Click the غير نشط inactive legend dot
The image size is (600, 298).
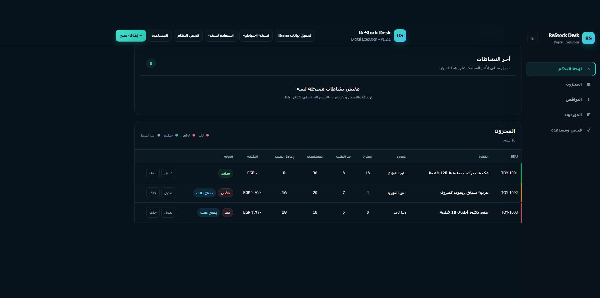click(159, 135)
